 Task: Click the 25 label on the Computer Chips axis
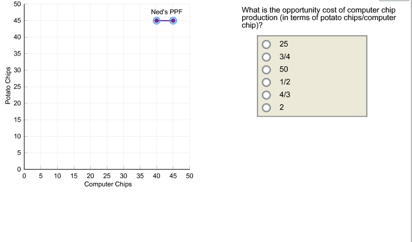pos(107,176)
